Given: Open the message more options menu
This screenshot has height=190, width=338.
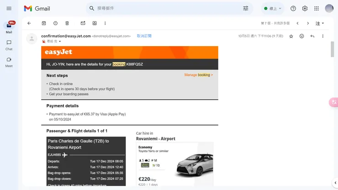Looking at the screenshot, I should 322,36.
